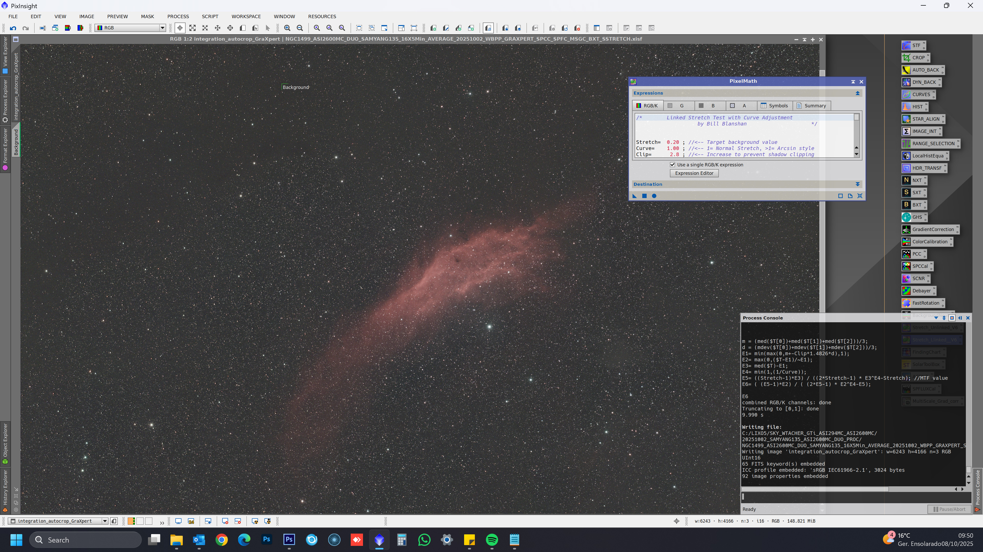
Task: Click the Expression Editor button
Action: pos(694,173)
